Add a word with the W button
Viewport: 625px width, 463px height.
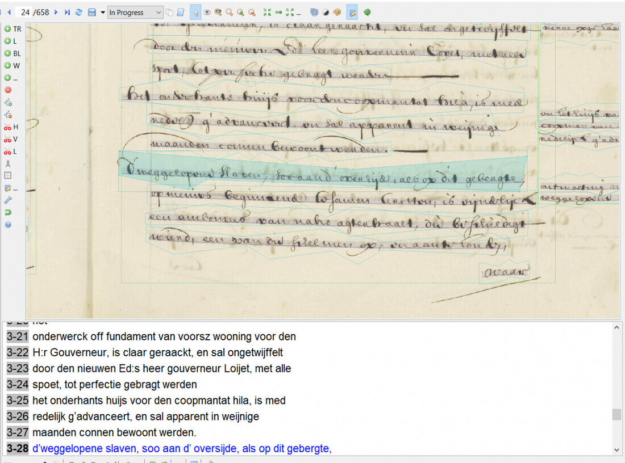pyautogui.click(x=12, y=66)
